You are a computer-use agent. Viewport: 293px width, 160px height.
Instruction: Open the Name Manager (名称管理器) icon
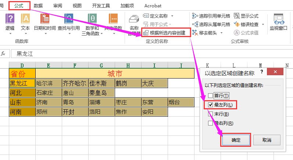[134, 19]
